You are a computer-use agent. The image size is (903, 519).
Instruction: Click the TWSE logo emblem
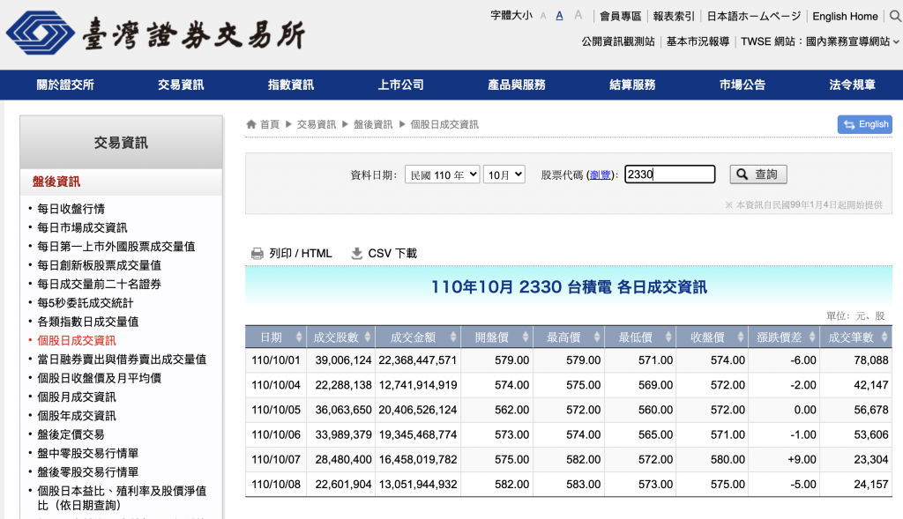[x=41, y=33]
